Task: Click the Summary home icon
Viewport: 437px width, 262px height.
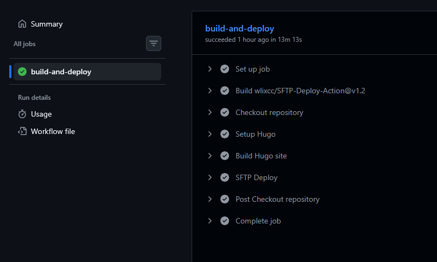Action: pos(22,24)
